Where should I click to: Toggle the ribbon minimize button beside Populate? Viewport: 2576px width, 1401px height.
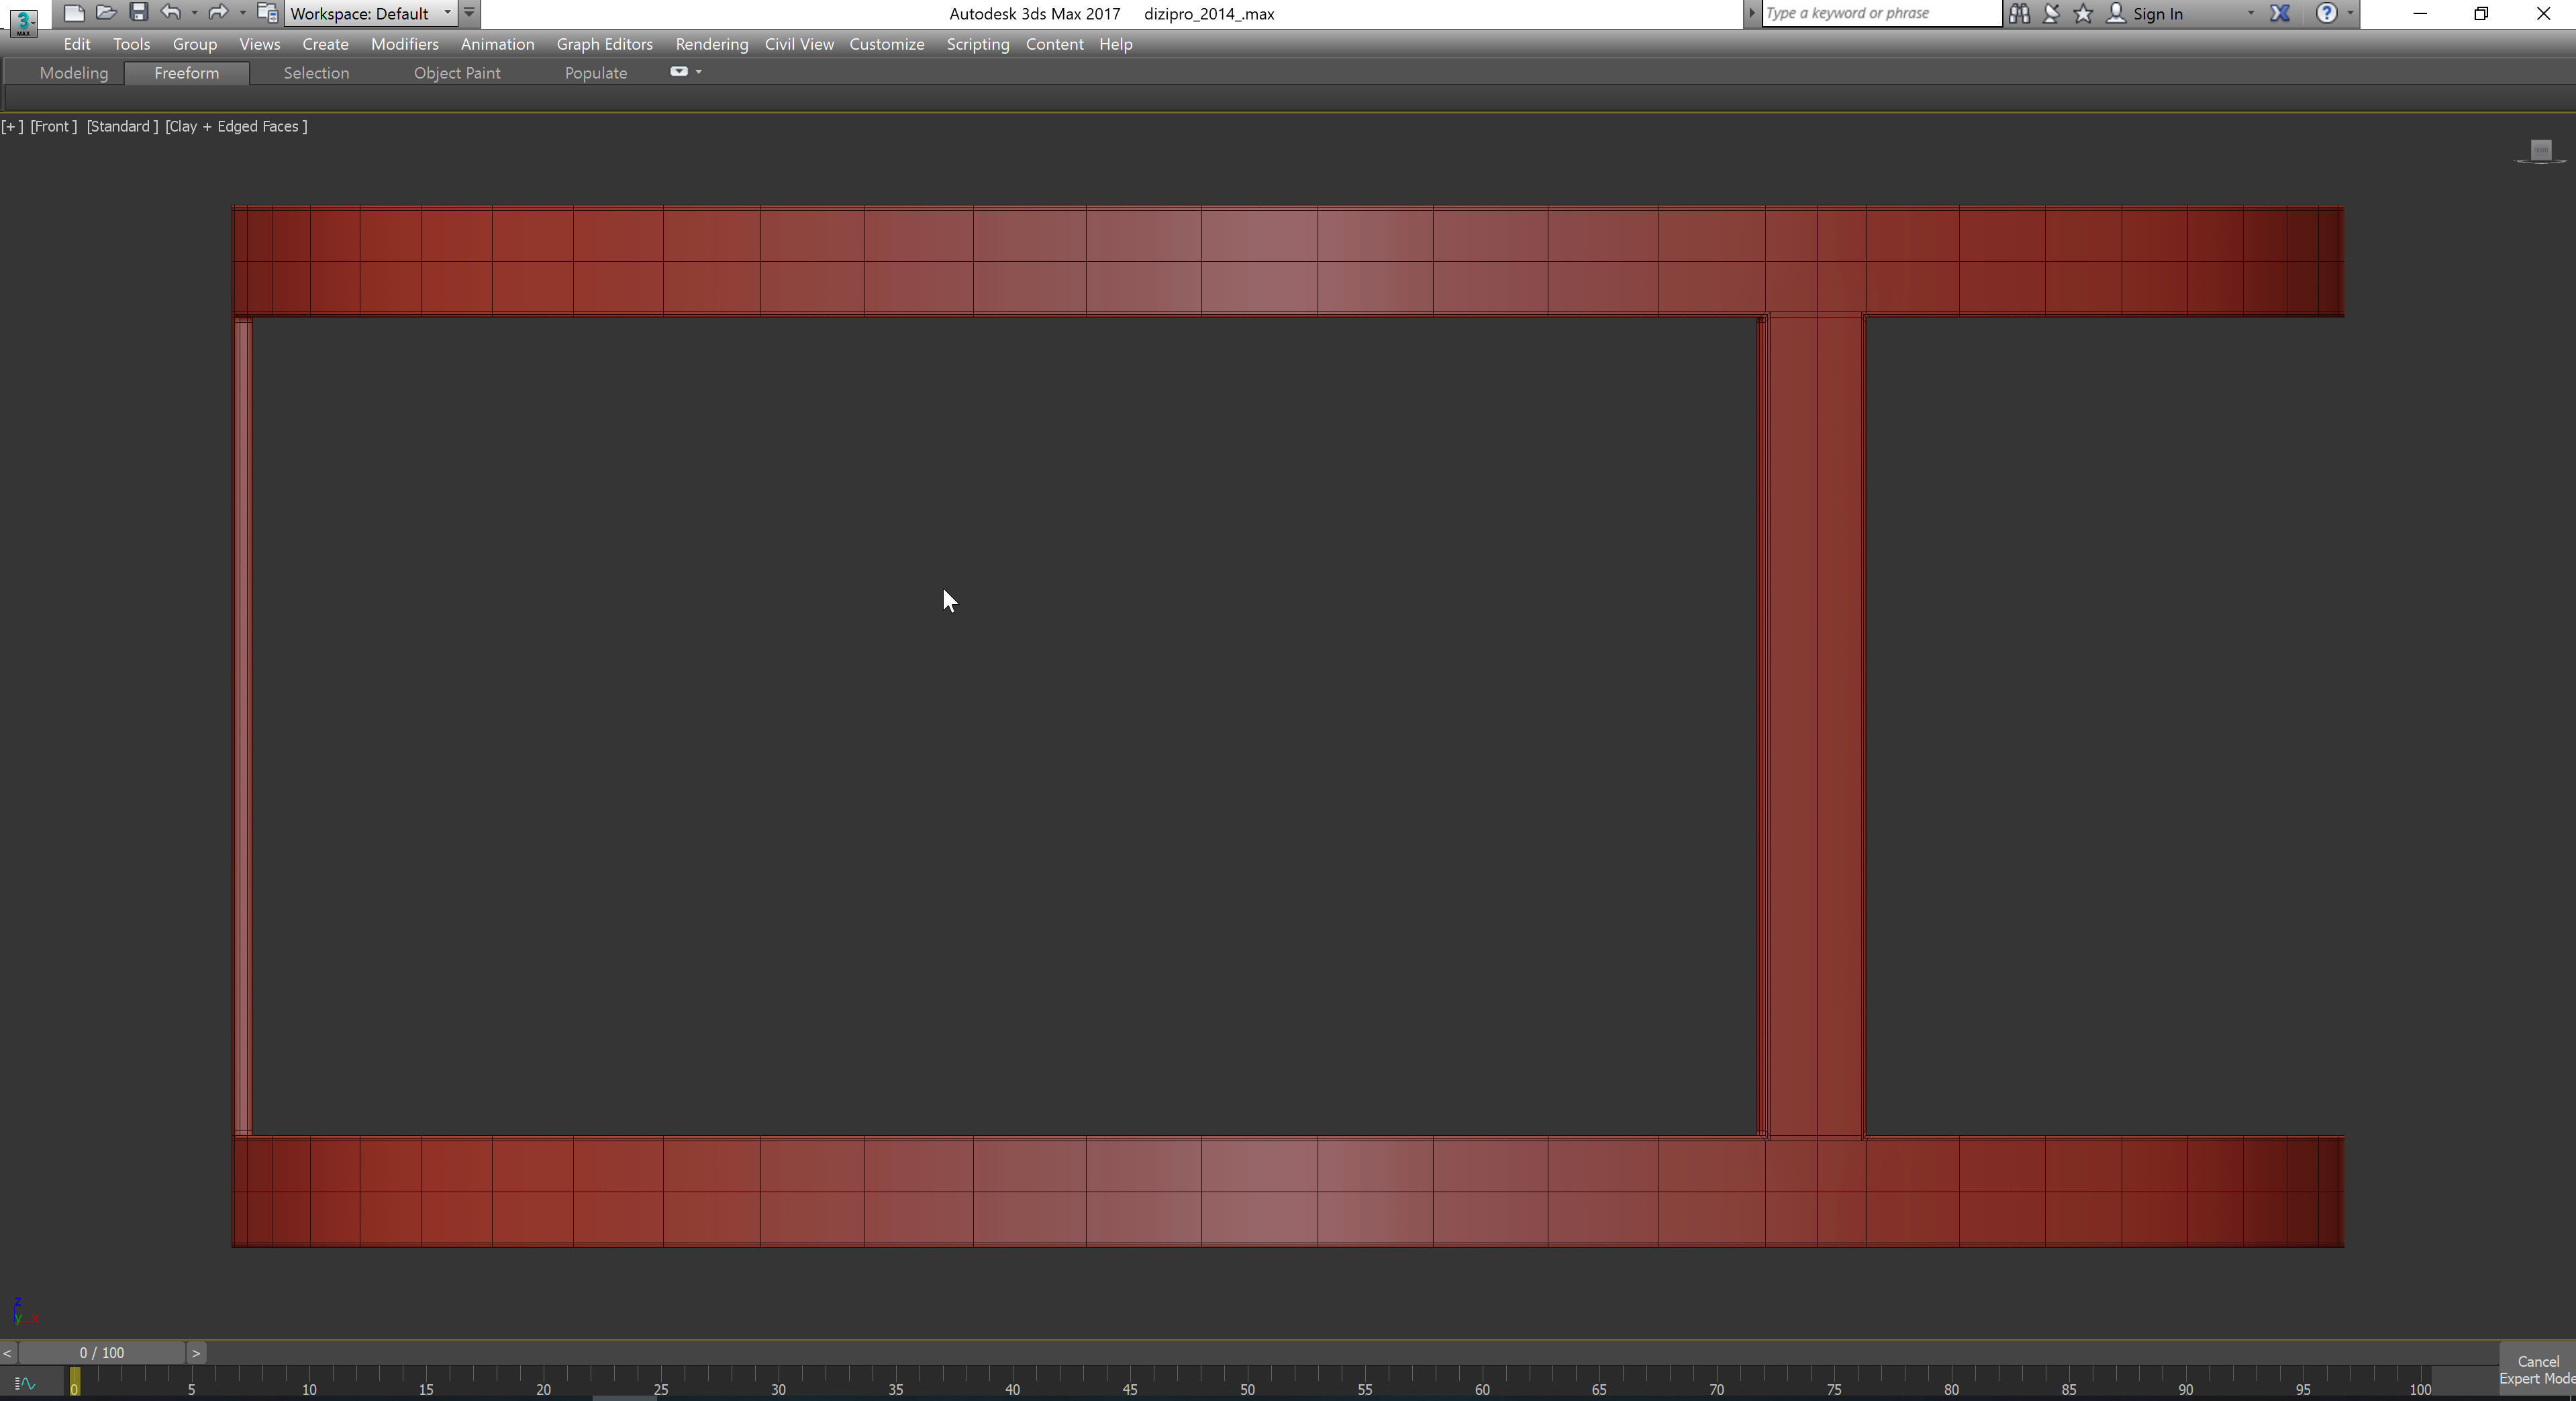tap(679, 72)
